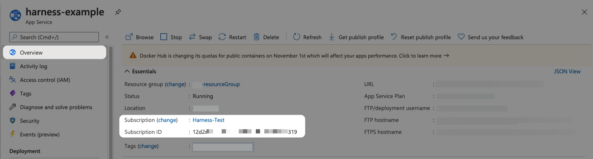This screenshot has width=593, height=159.
Task: Click the Harness-Test subscription link
Action: click(208, 120)
